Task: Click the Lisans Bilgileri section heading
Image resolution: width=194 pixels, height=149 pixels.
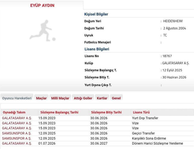Action: (x=97, y=49)
